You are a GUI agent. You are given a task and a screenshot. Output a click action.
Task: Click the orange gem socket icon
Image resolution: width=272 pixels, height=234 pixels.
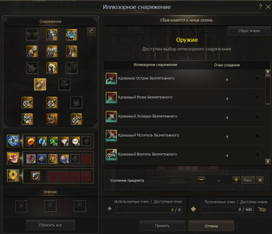pos(30,141)
